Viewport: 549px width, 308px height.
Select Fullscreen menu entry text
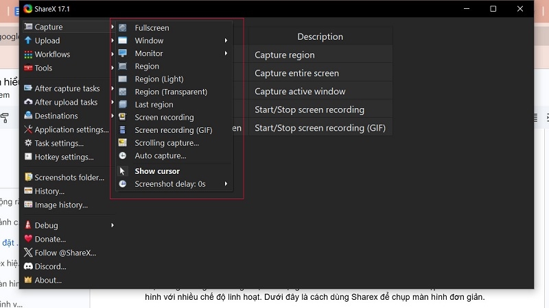click(x=152, y=28)
